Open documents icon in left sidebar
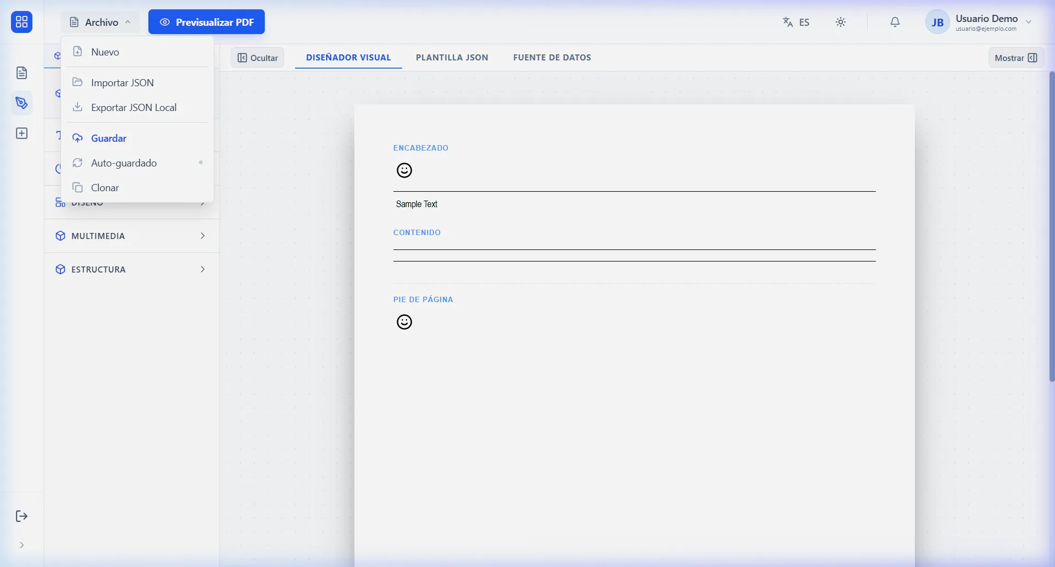The height and width of the screenshot is (567, 1055). coord(21,73)
